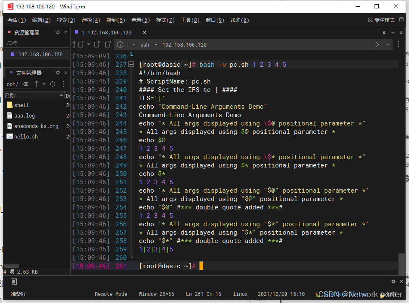Click the file manager horizontal scrollbar
Image resolution: width=409 pixels, height=303 pixels.
click(11, 266)
